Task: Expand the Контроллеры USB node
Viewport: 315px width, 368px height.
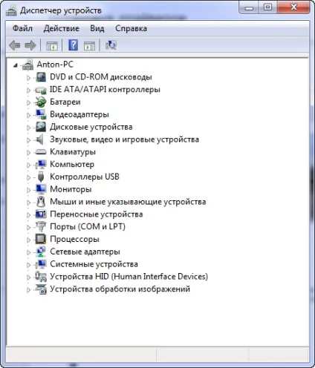Action: [x=28, y=177]
